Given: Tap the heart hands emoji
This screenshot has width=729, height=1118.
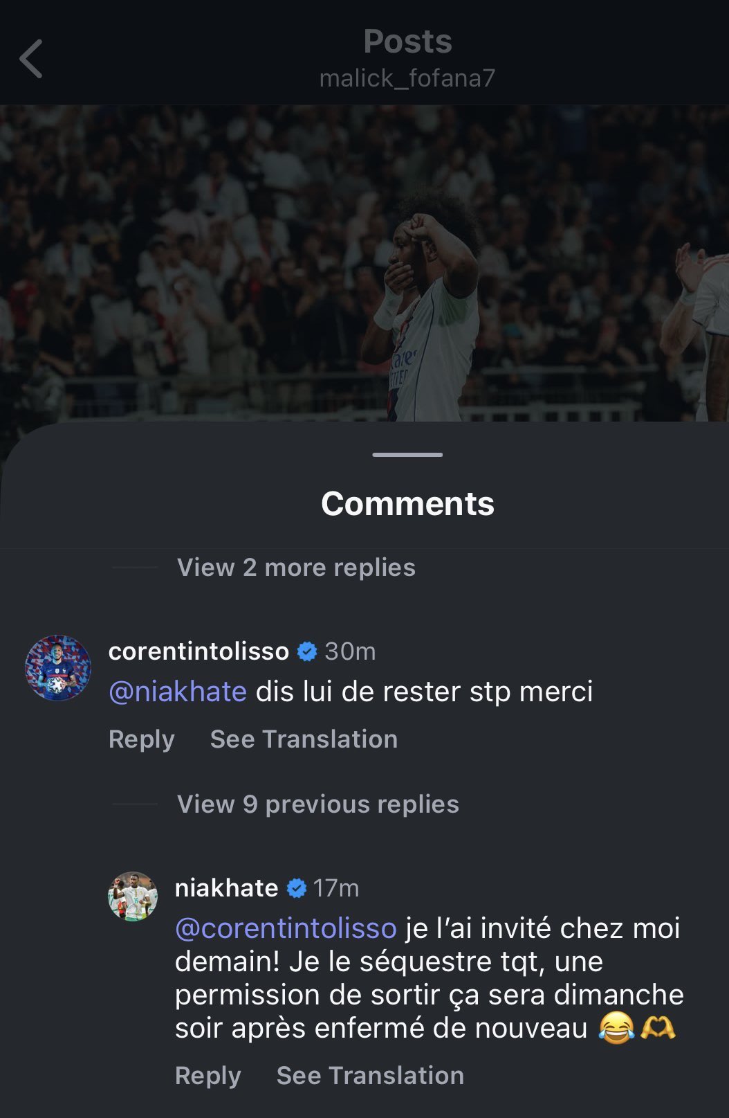Looking at the screenshot, I should pyautogui.click(x=658, y=1028).
